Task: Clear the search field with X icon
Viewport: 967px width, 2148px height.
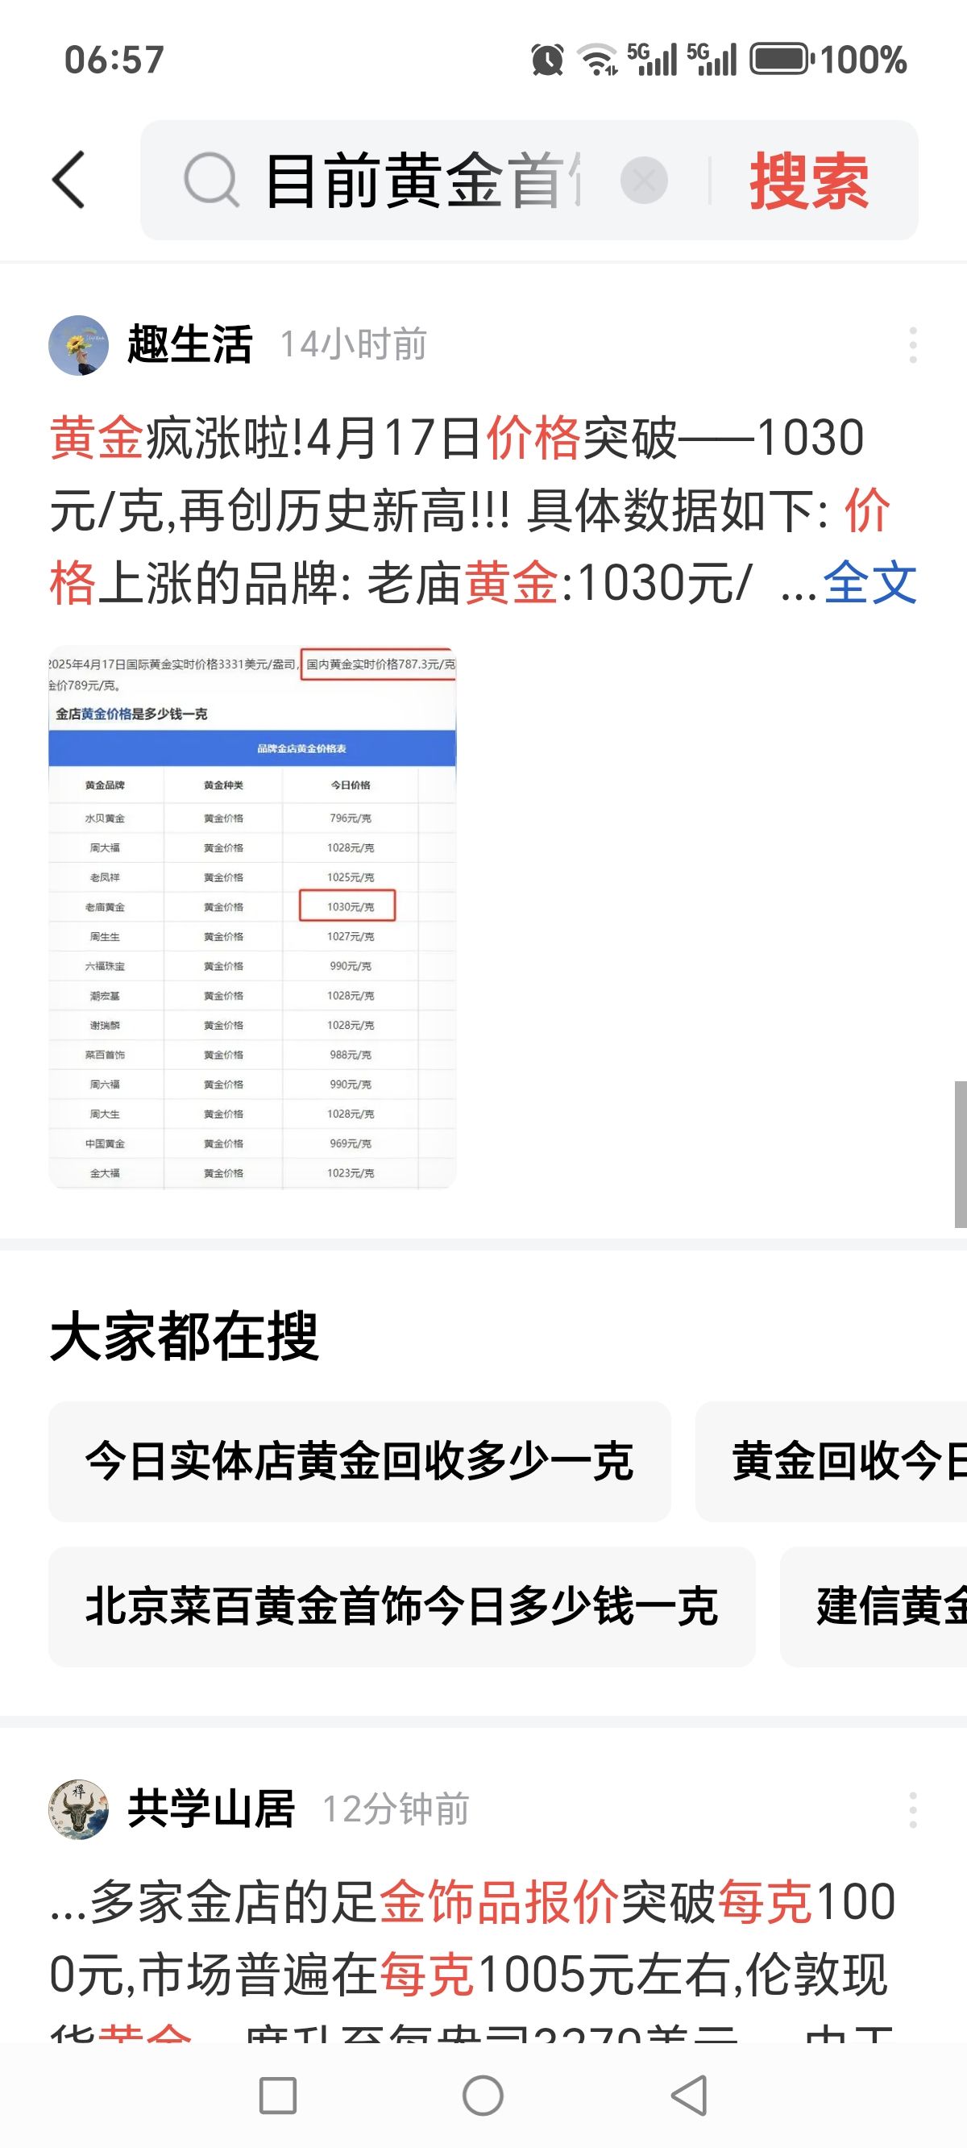Action: pyautogui.click(x=644, y=179)
